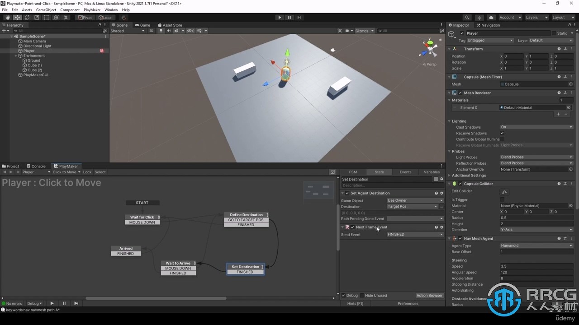Click the state color swatch beside Set Destination
This screenshot has width=579, height=325.
(x=436, y=179)
